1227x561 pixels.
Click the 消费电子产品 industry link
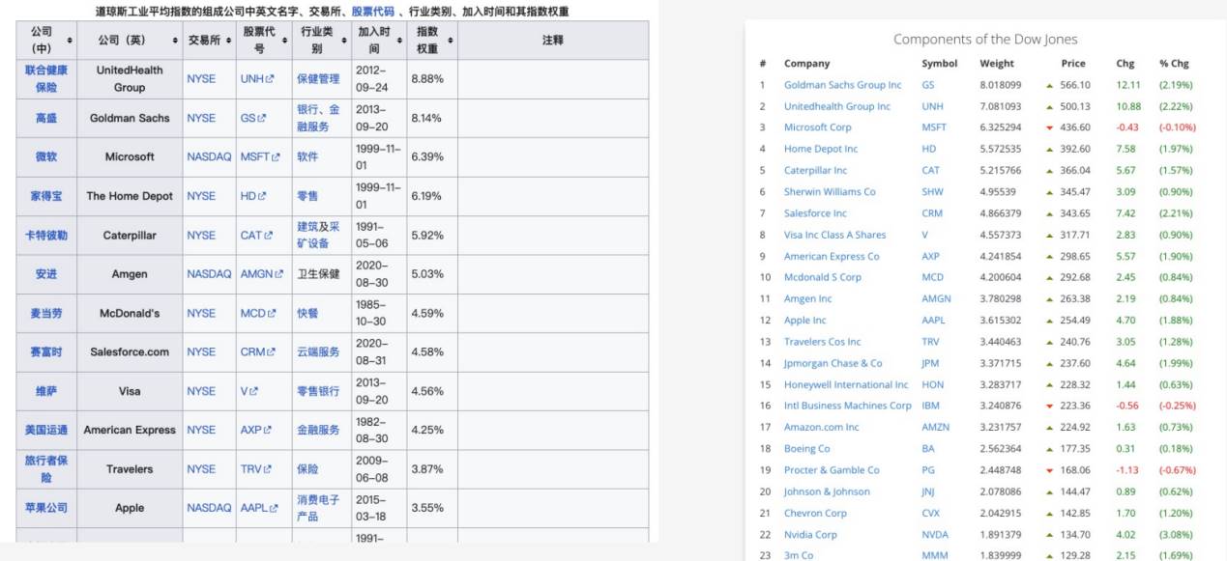(318, 508)
